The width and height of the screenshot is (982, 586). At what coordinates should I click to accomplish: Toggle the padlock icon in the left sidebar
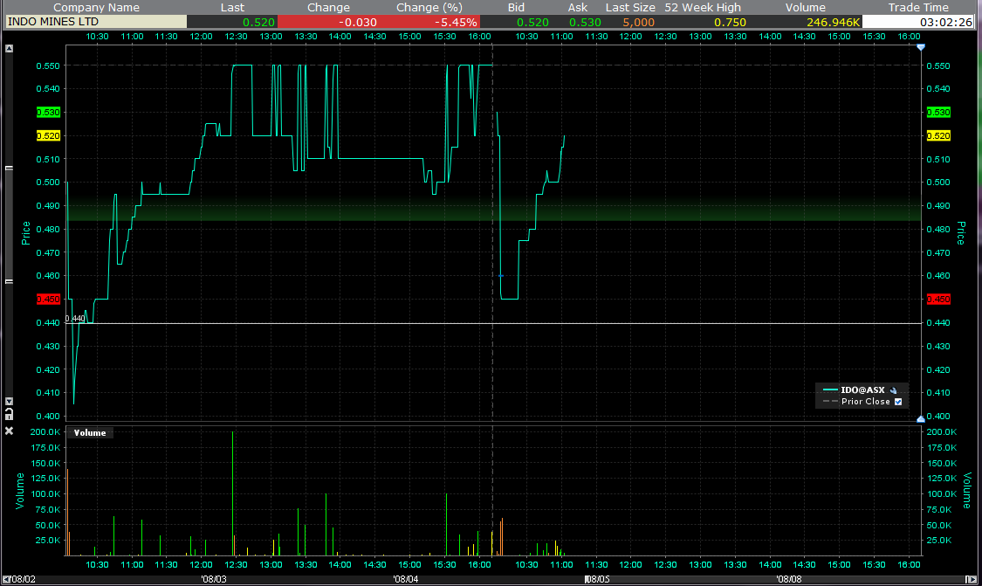click(10, 413)
